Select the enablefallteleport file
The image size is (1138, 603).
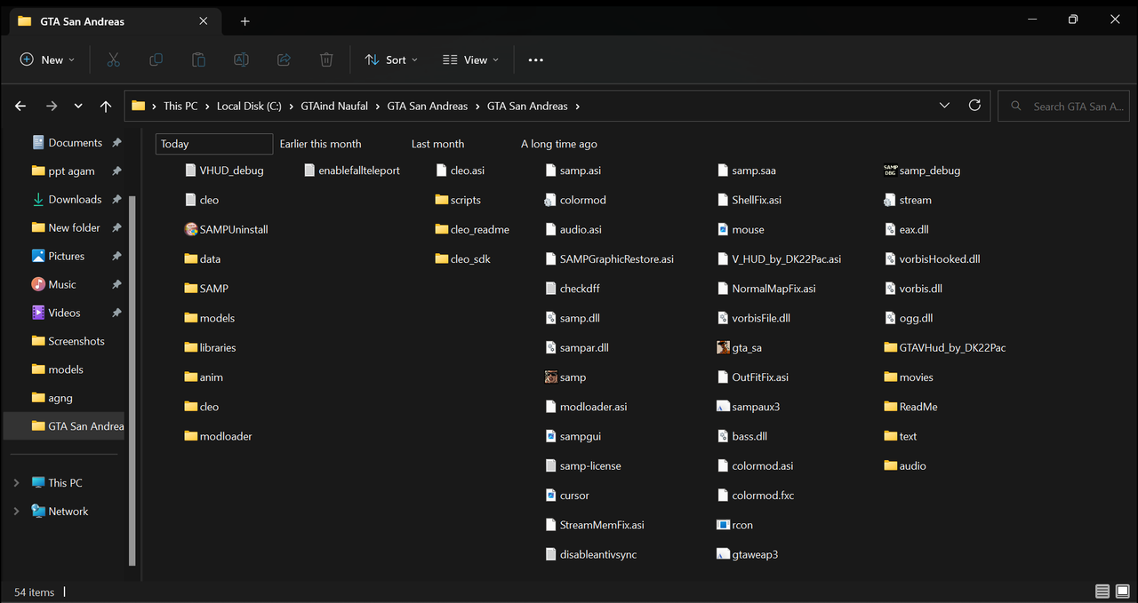click(x=352, y=170)
